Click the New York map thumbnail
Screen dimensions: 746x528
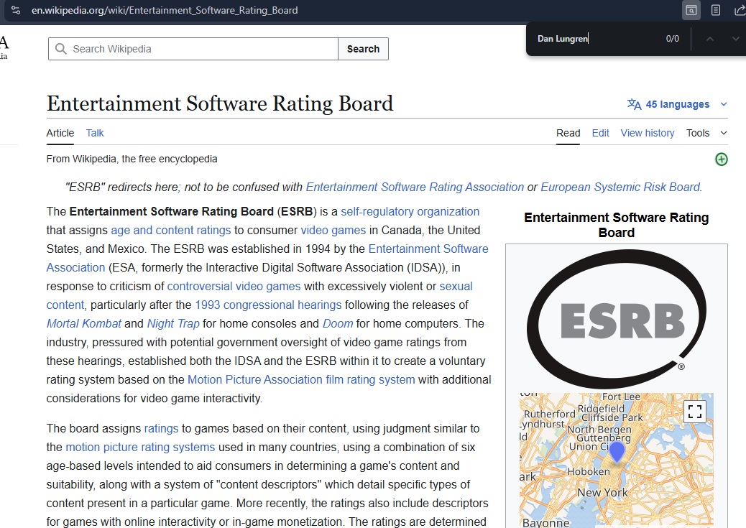pos(617,460)
